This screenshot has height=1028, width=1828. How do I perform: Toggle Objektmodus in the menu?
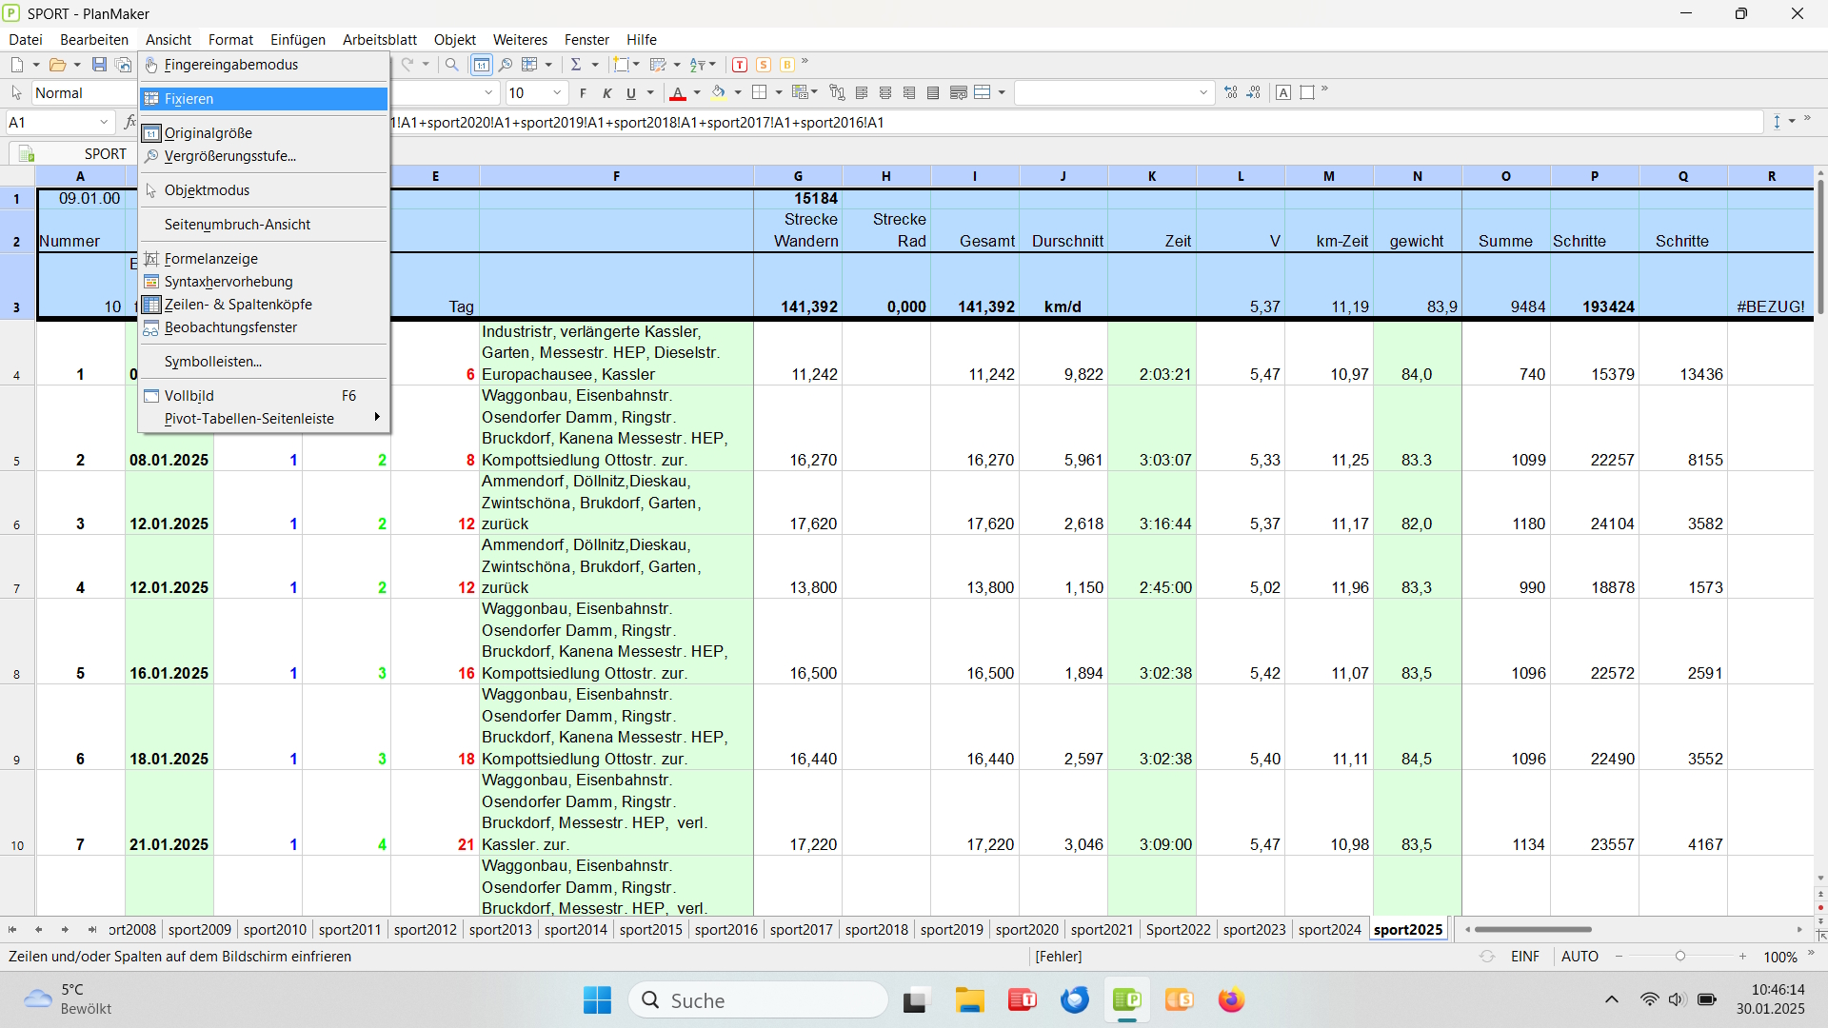tap(264, 190)
